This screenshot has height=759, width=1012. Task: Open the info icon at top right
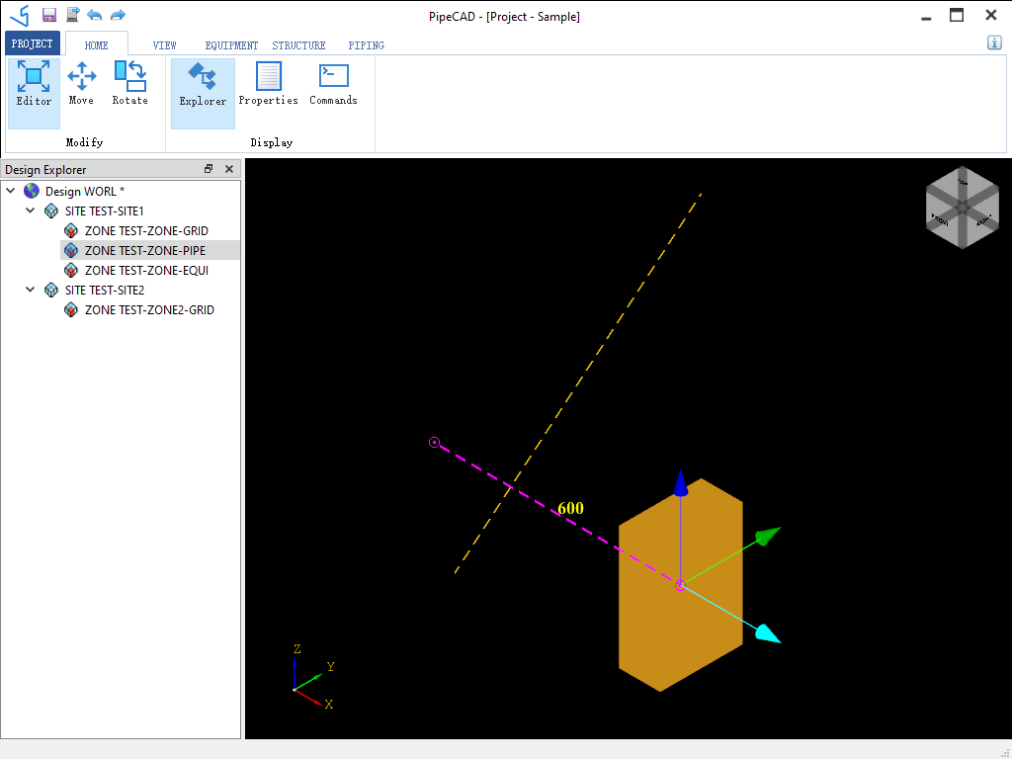click(994, 42)
